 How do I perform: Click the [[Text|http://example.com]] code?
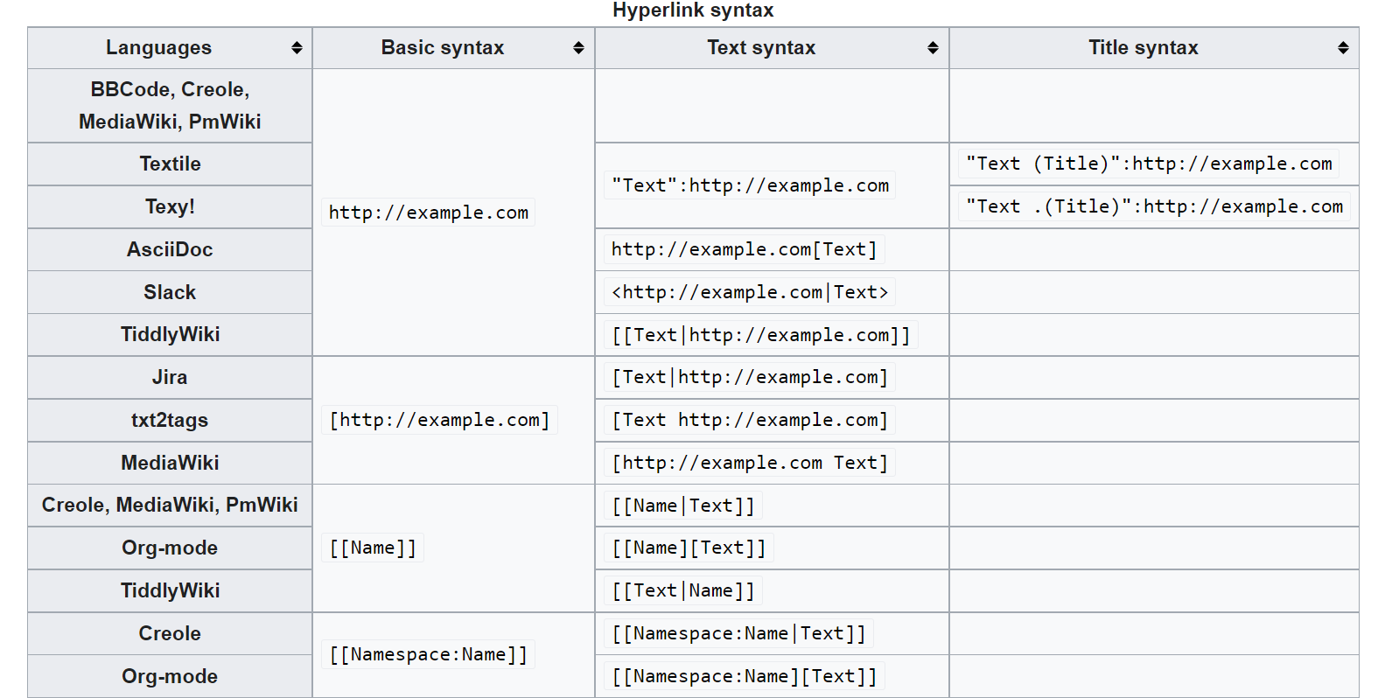click(761, 335)
